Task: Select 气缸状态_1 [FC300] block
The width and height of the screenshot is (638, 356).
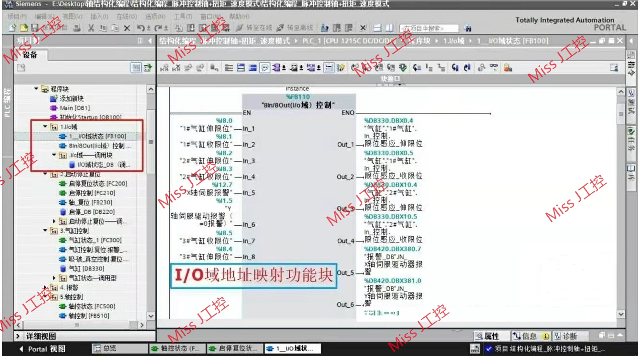Action: (90, 241)
